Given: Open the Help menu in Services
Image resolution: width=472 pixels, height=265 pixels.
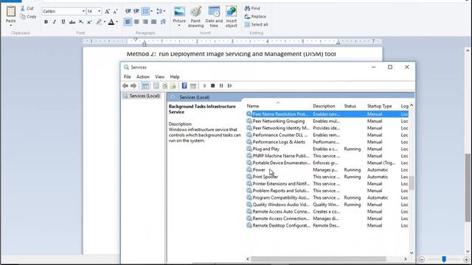Looking at the screenshot, I should (175, 77).
